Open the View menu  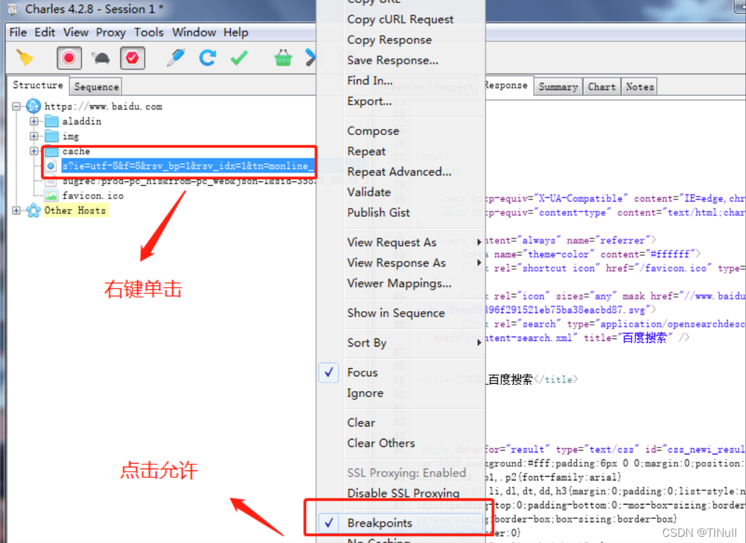click(x=76, y=32)
